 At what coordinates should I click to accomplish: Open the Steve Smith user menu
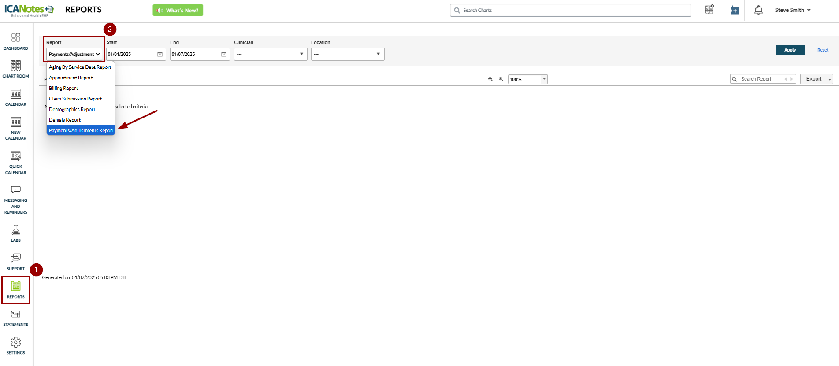coord(793,10)
